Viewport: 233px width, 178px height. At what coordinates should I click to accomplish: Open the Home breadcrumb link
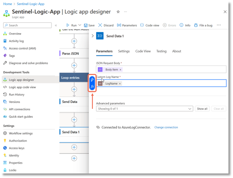(7, 4)
